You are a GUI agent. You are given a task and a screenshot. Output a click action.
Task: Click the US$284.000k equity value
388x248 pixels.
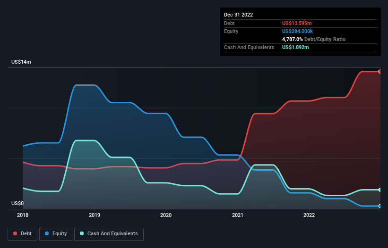297,31
